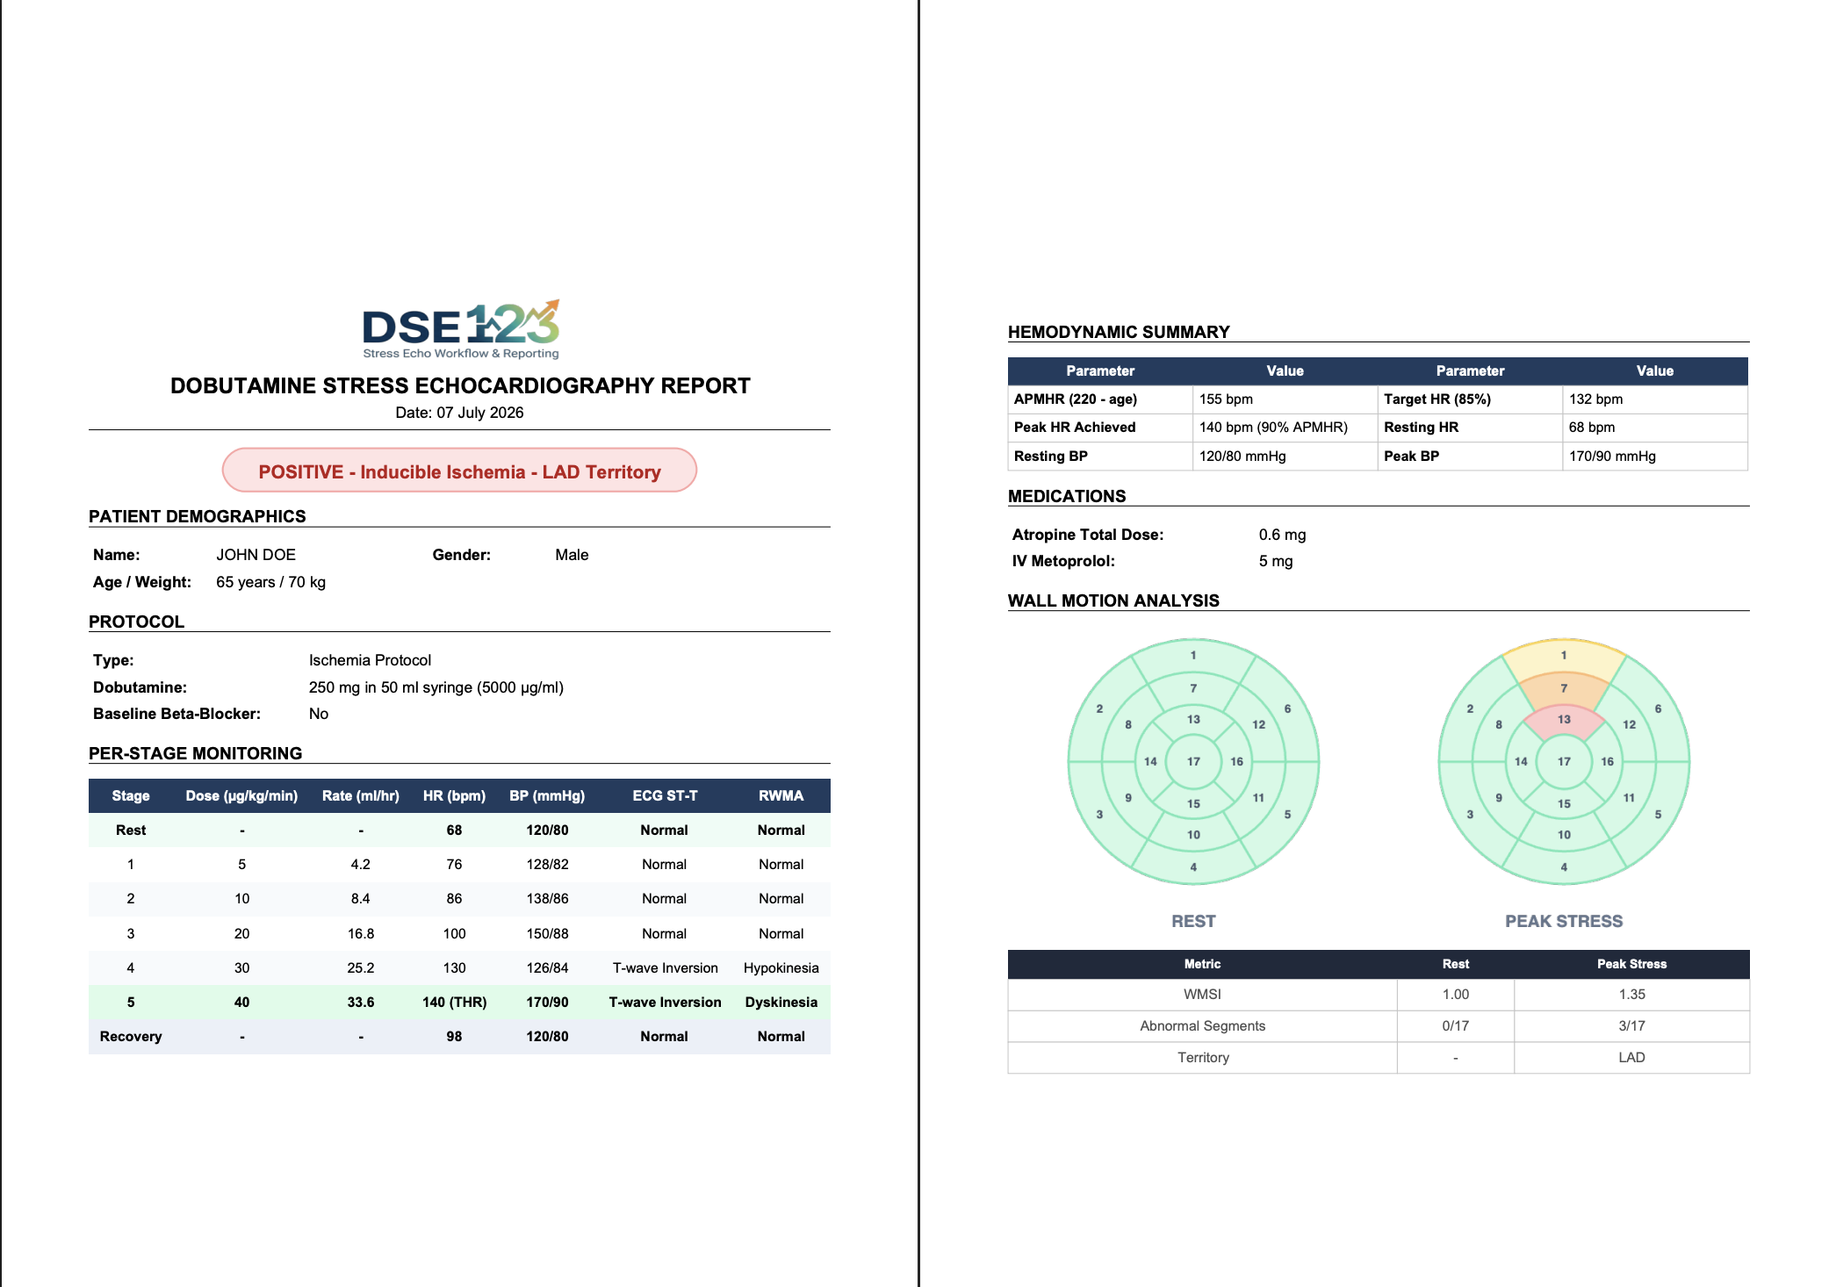
Task: Click the orange segment 7 in Peak Stress plot
Action: [1564, 689]
